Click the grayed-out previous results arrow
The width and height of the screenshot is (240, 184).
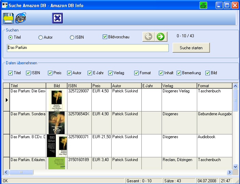pyautogui.click(x=149, y=37)
